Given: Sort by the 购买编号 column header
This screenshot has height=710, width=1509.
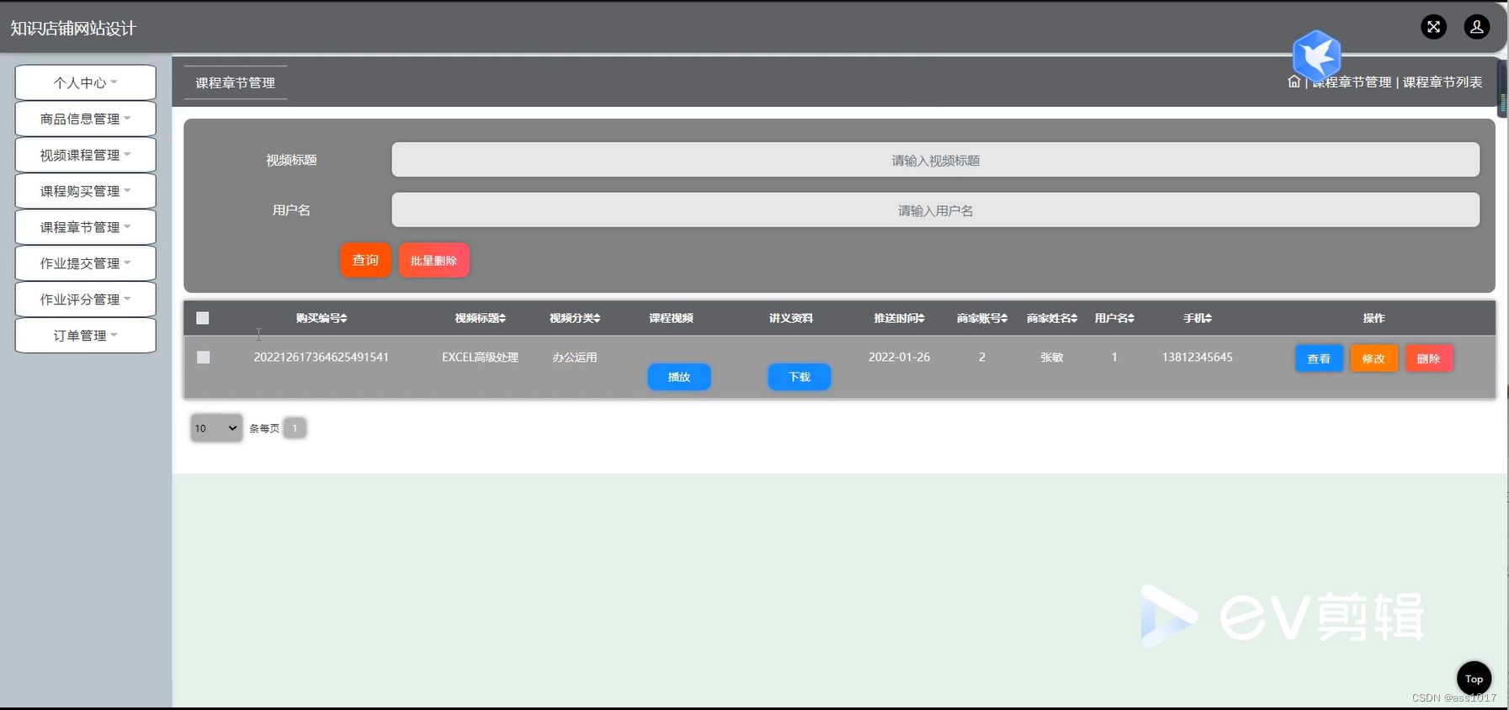Looking at the screenshot, I should click(321, 318).
